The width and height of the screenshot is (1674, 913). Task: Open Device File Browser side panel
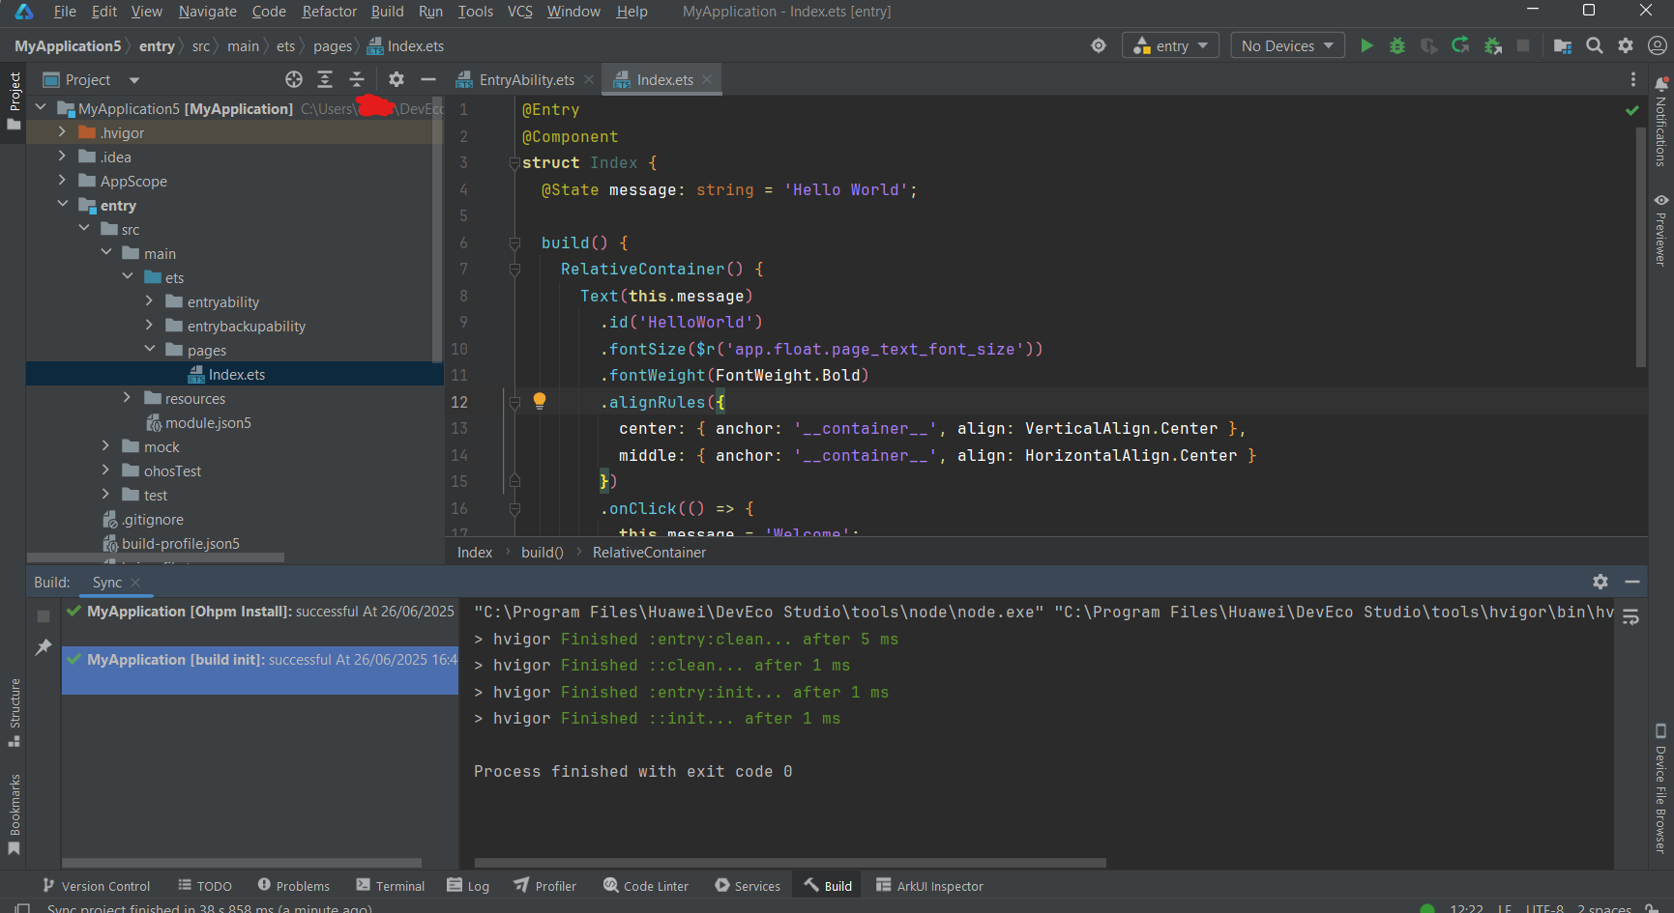(x=1661, y=788)
